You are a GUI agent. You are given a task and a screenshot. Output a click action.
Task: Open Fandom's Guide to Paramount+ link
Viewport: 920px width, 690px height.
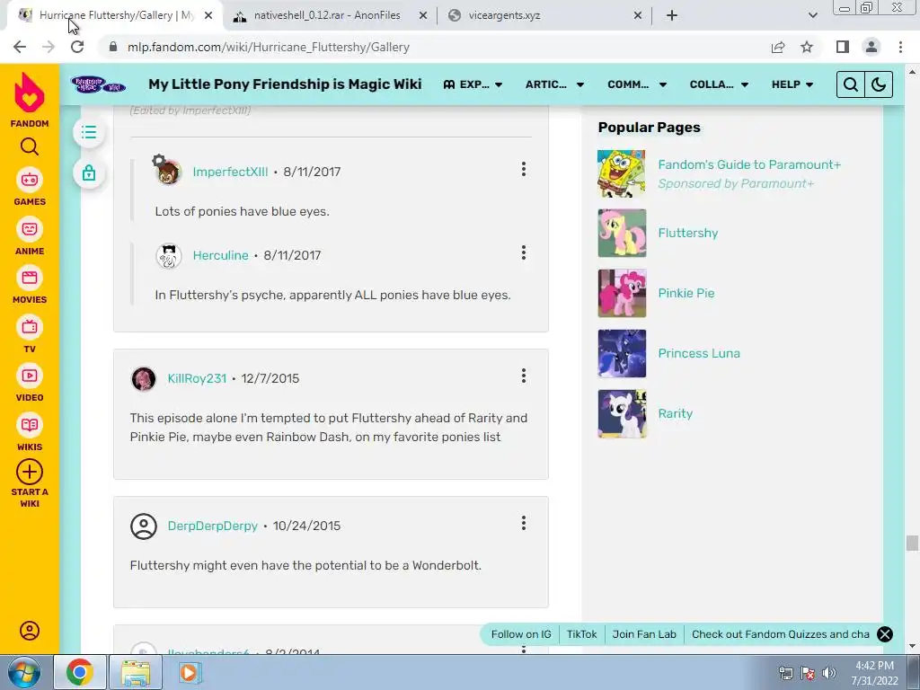click(749, 165)
